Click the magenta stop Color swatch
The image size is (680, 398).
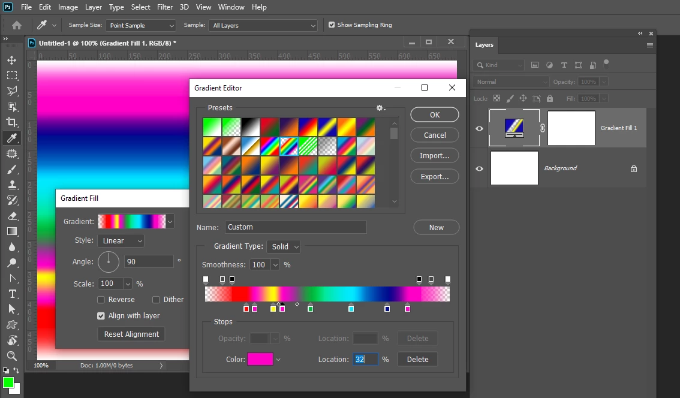260,359
